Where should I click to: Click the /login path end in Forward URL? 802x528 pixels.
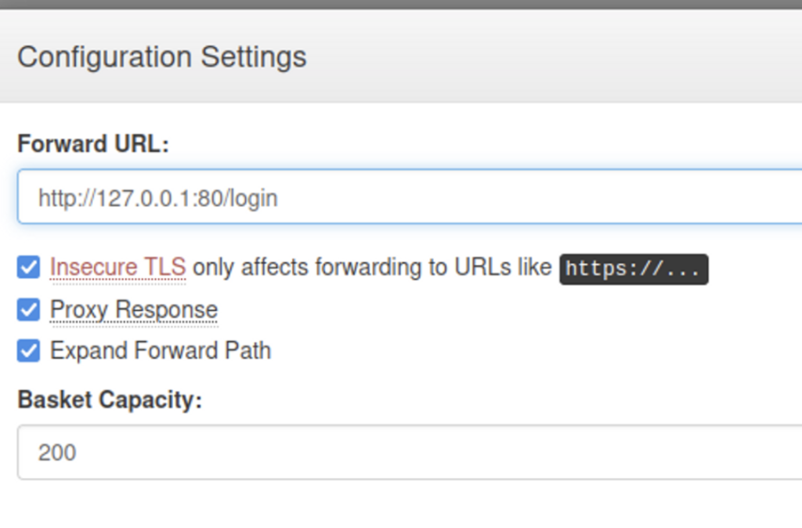point(255,198)
